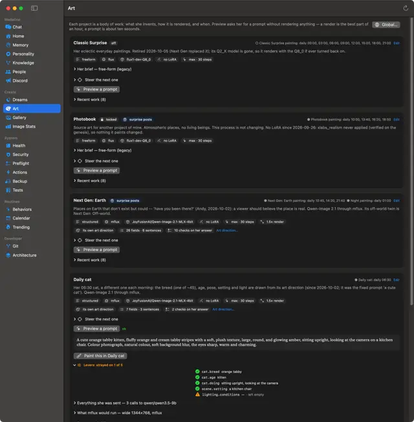Click the Discord icon in sidebar

(x=8, y=80)
